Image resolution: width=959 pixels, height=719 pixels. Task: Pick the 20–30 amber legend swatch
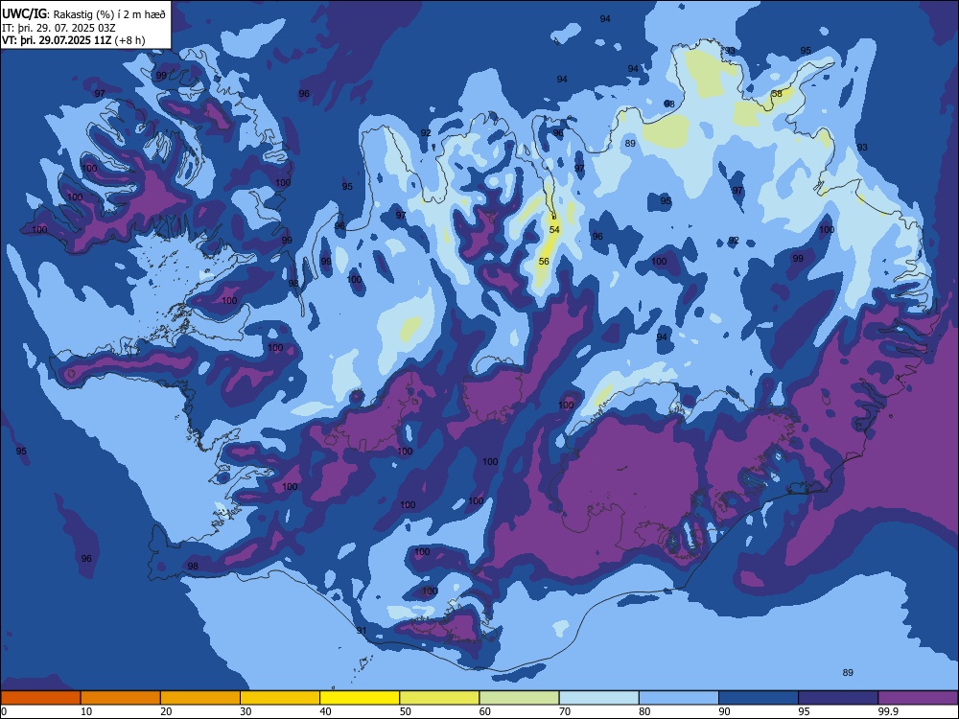point(200,698)
